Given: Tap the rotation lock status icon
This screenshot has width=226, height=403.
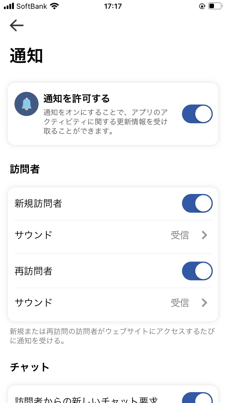Looking at the screenshot, I should (202, 6).
